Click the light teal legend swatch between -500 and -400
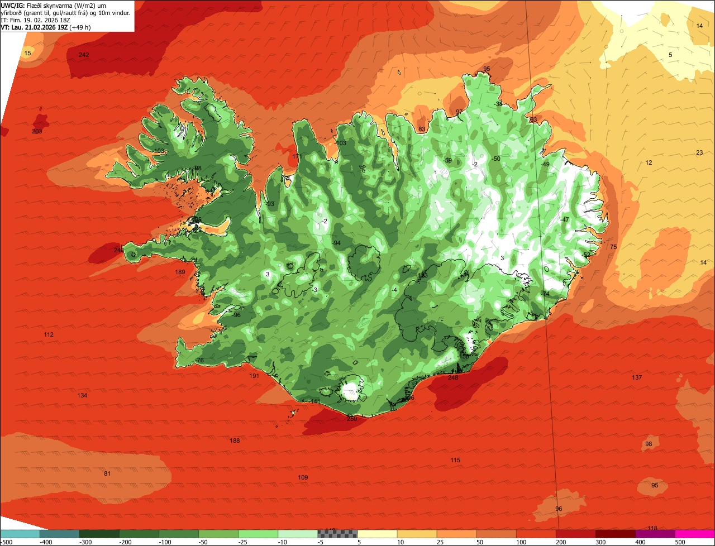The height and width of the screenshot is (546, 715). point(20,534)
